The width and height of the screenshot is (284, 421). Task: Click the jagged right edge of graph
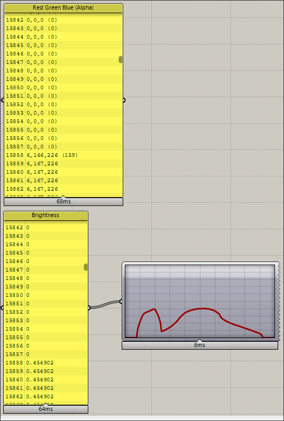[278, 301]
